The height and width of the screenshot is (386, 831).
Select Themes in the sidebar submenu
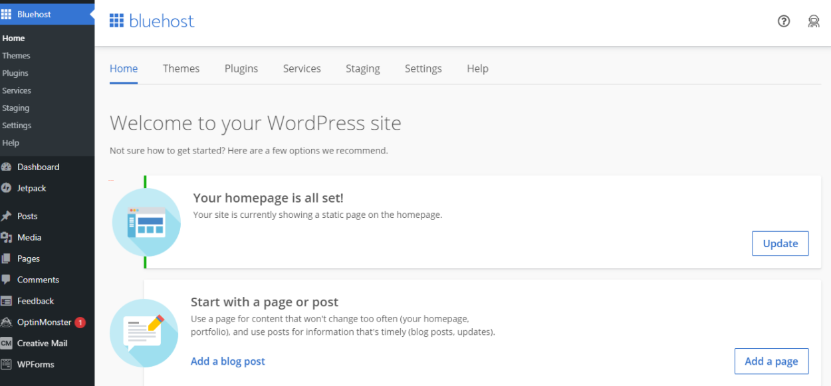click(x=16, y=56)
